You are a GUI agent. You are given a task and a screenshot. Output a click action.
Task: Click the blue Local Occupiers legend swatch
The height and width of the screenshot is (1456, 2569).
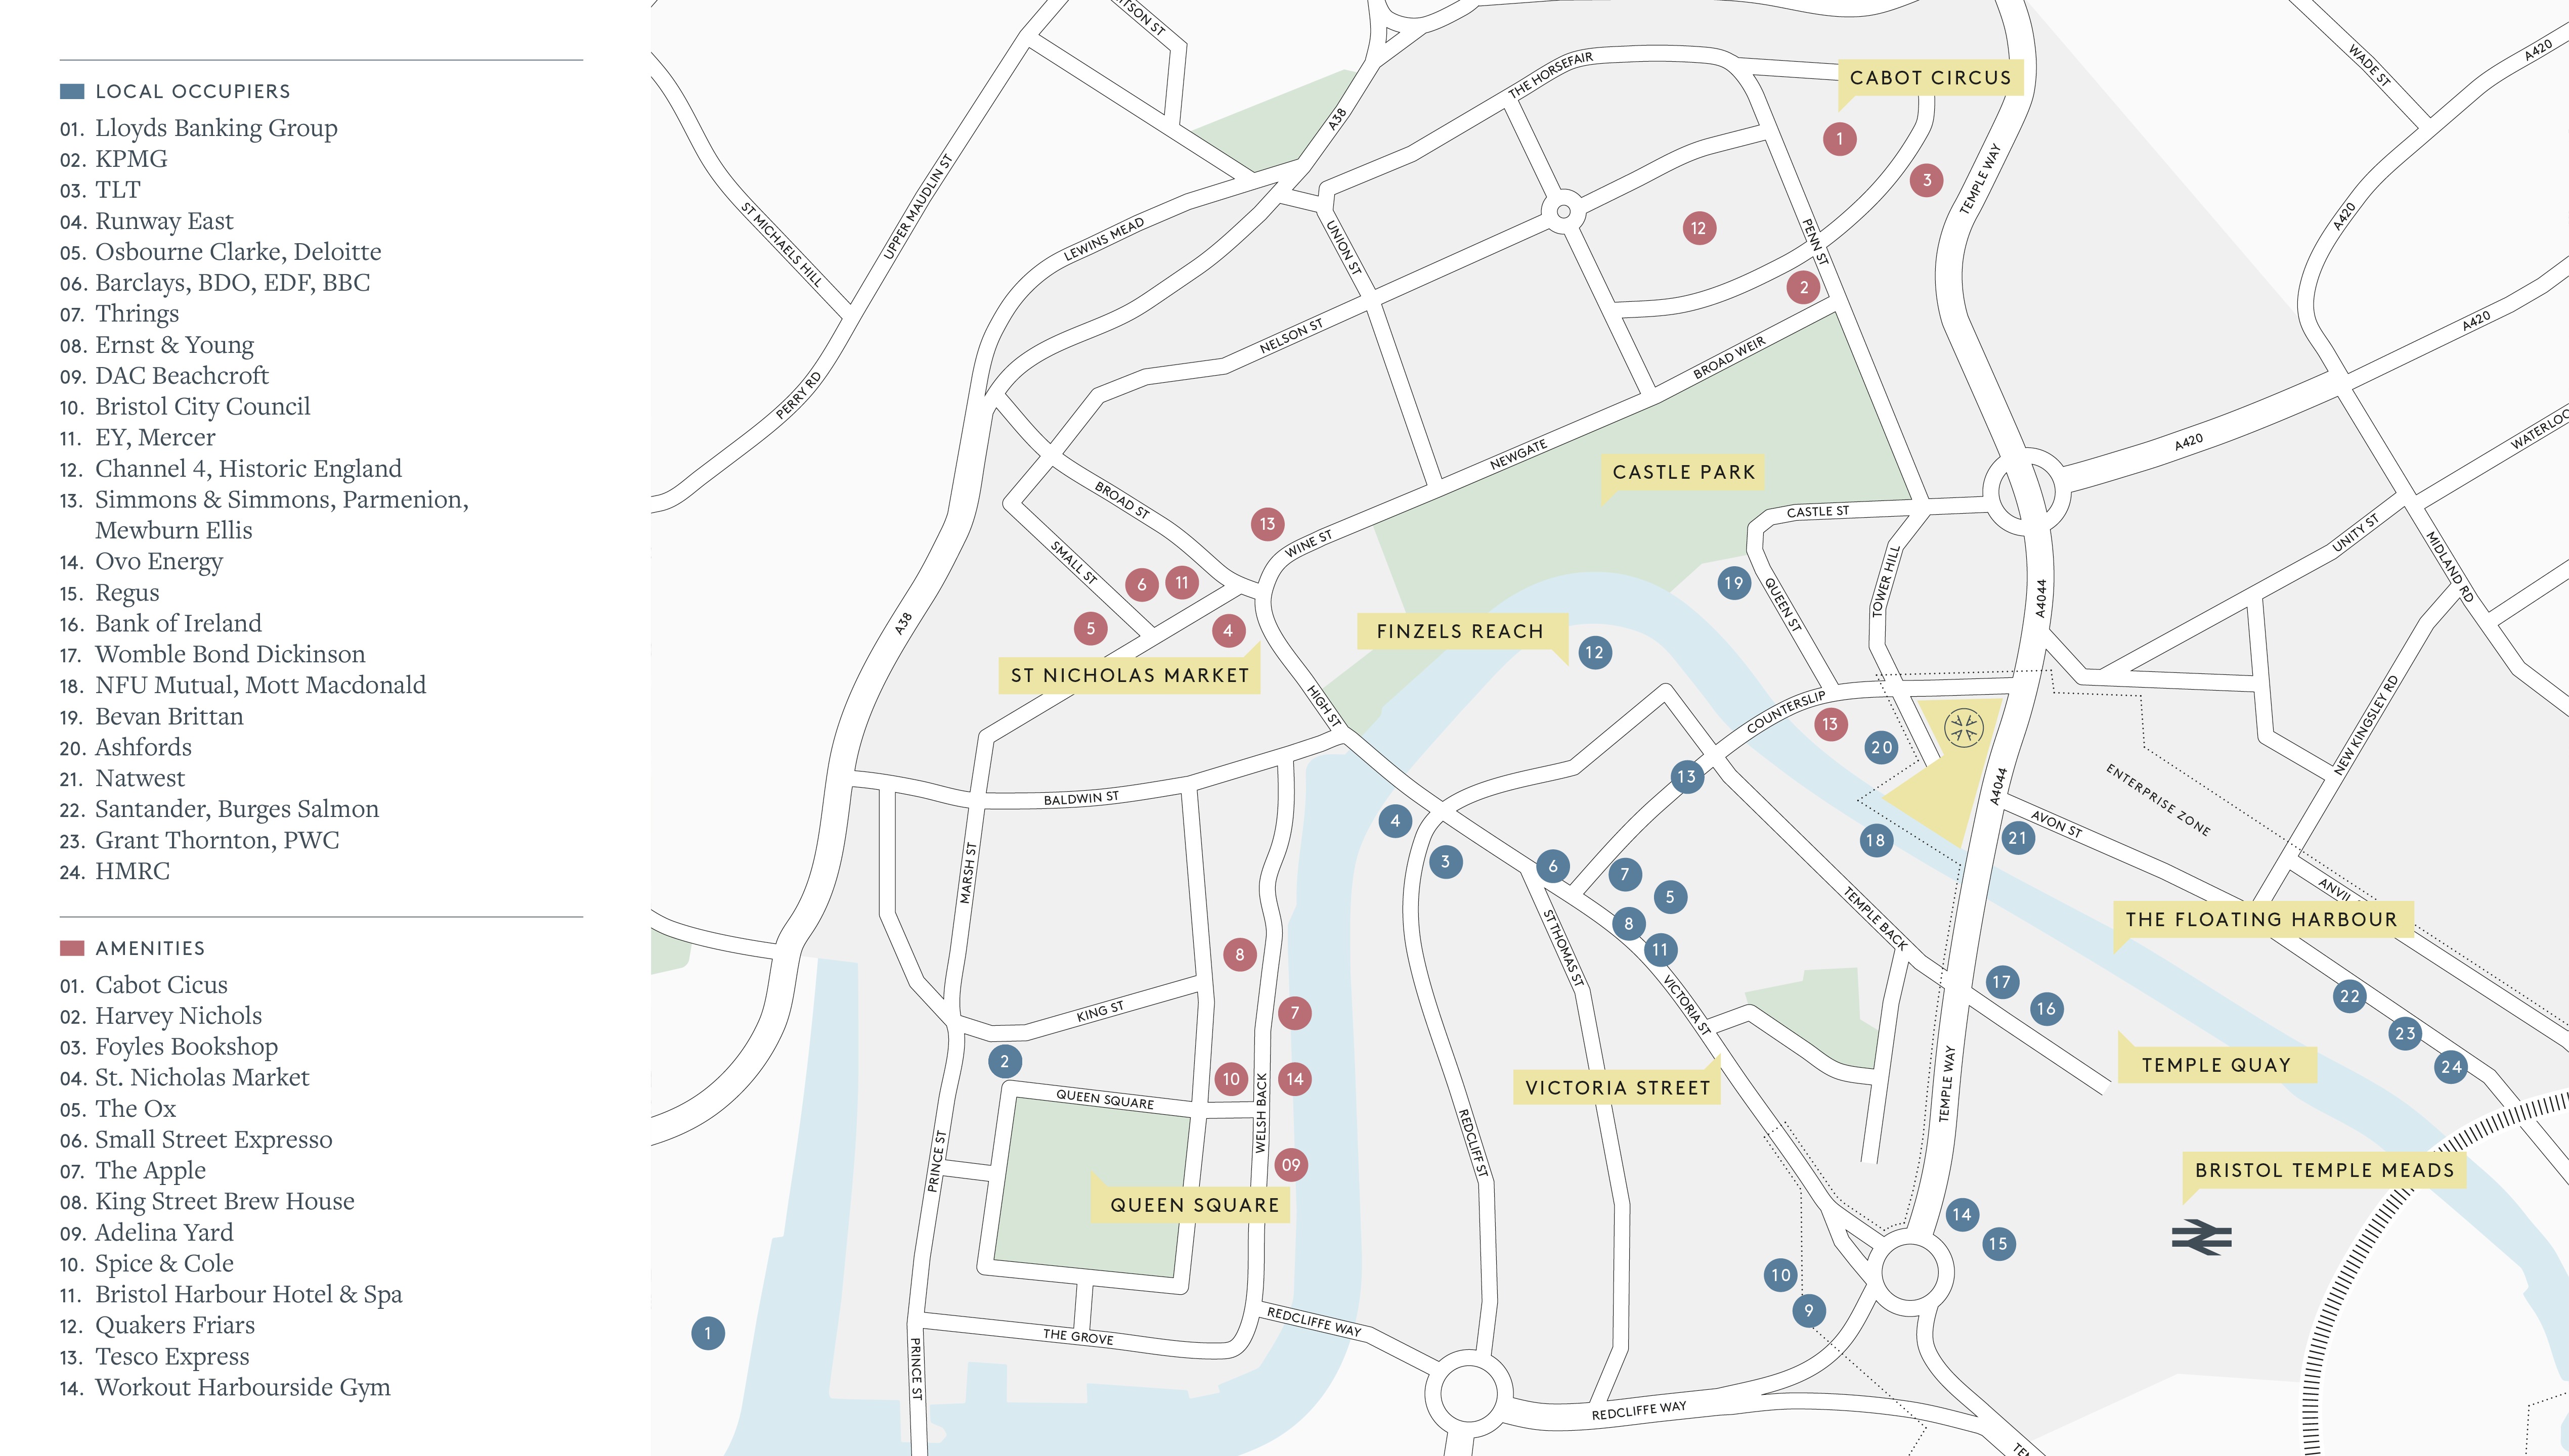(72, 92)
